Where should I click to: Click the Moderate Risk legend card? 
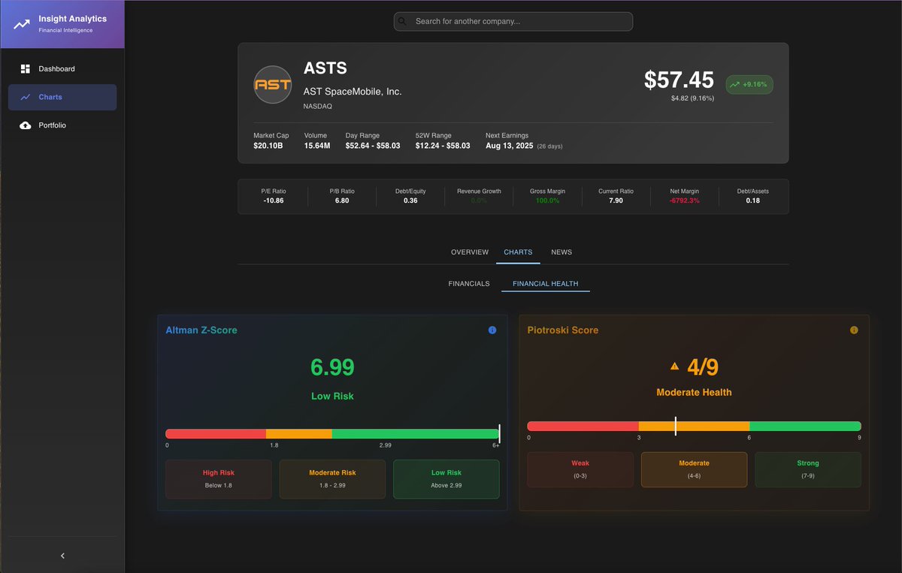(332, 479)
